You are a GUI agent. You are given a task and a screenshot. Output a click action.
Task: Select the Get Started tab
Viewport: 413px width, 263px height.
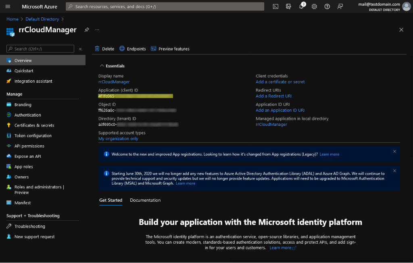click(111, 200)
